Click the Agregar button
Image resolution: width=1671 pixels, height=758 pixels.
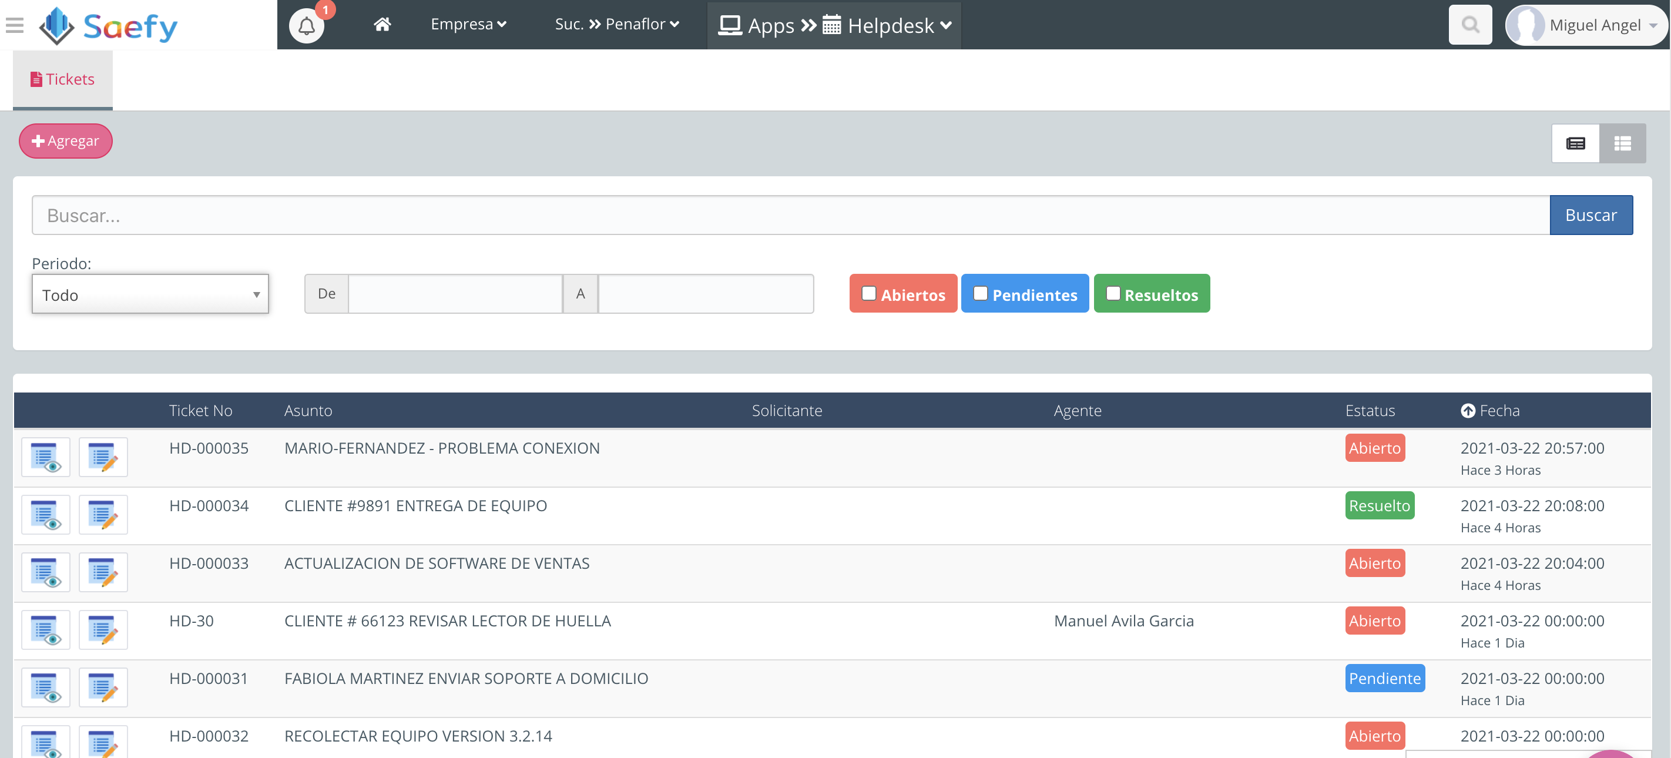(x=66, y=141)
